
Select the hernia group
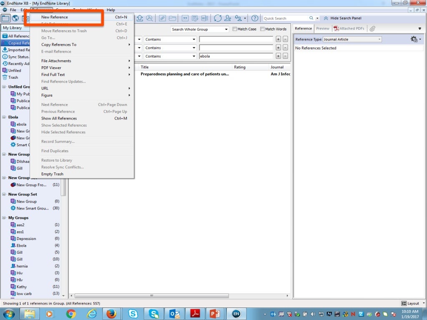22,266
